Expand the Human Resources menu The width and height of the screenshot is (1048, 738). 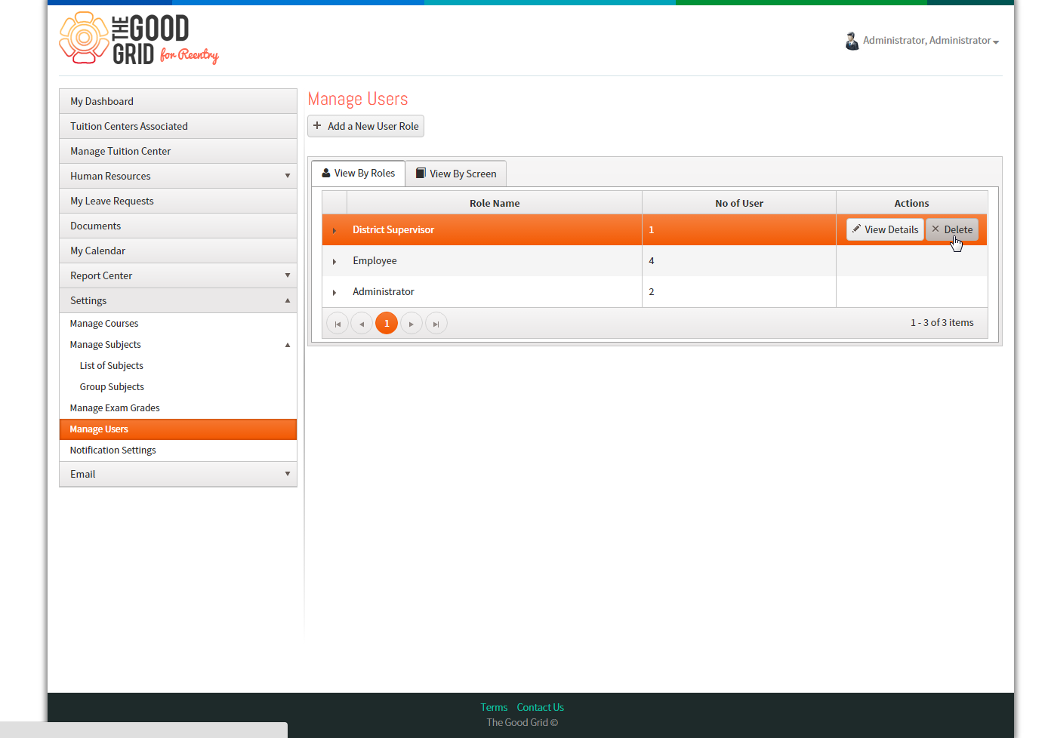(x=178, y=176)
